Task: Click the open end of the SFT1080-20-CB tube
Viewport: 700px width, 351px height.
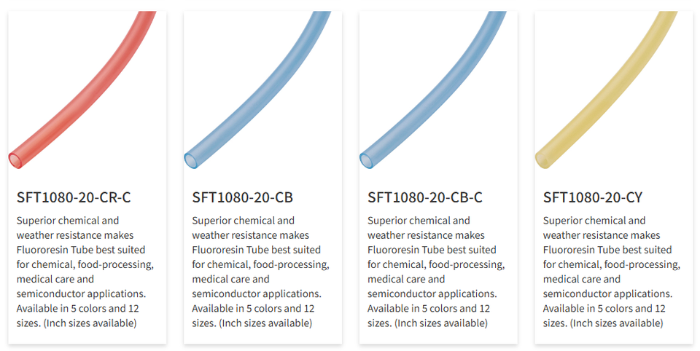Action: point(191,158)
